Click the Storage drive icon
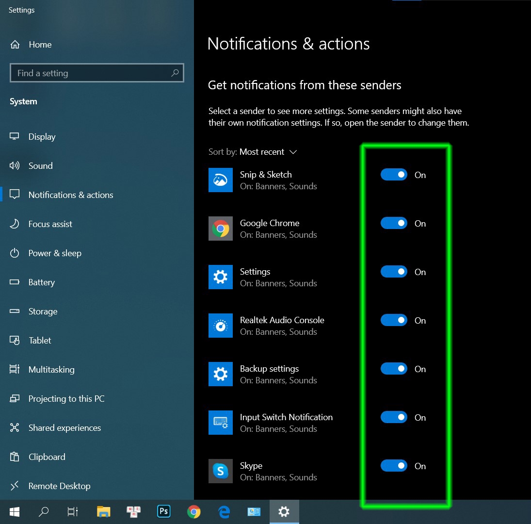This screenshot has height=524, width=531. coord(14,311)
